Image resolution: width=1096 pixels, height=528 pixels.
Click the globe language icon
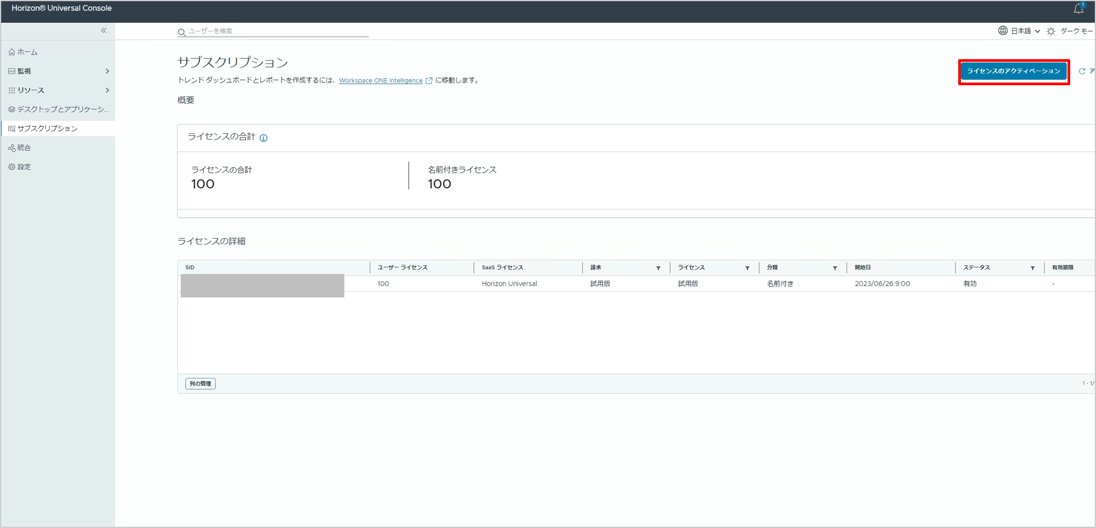(x=1003, y=31)
